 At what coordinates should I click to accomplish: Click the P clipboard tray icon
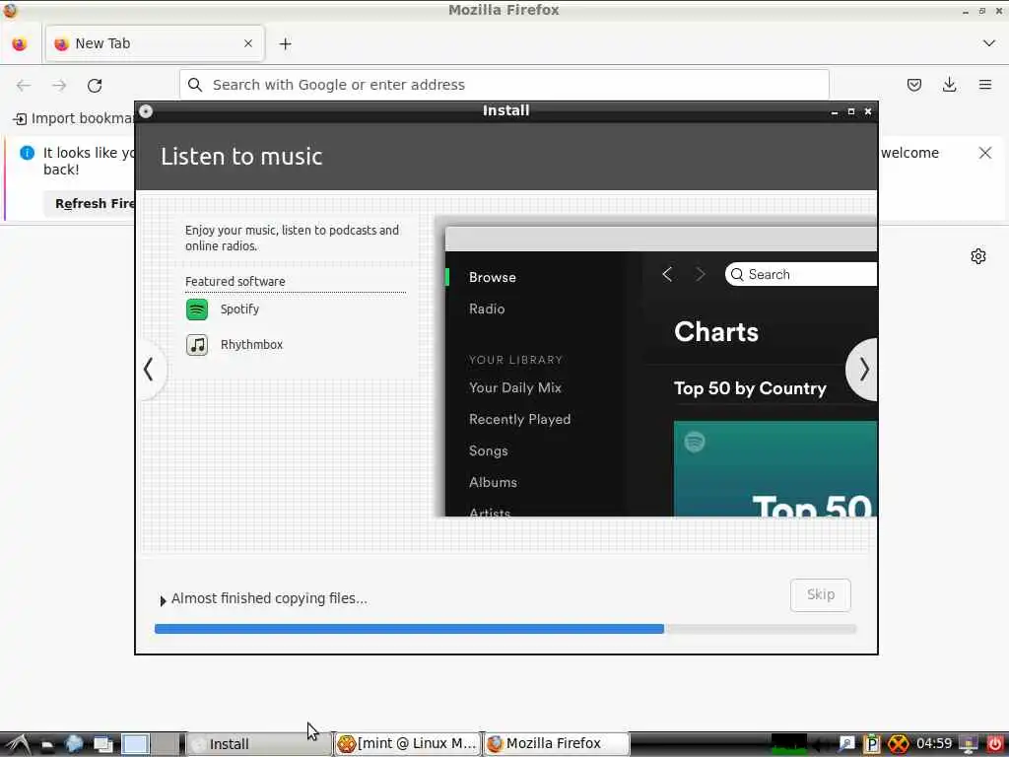pos(871,744)
